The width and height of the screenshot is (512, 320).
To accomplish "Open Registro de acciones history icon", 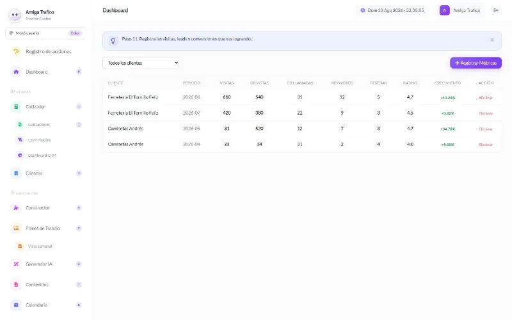I will tap(16, 51).
